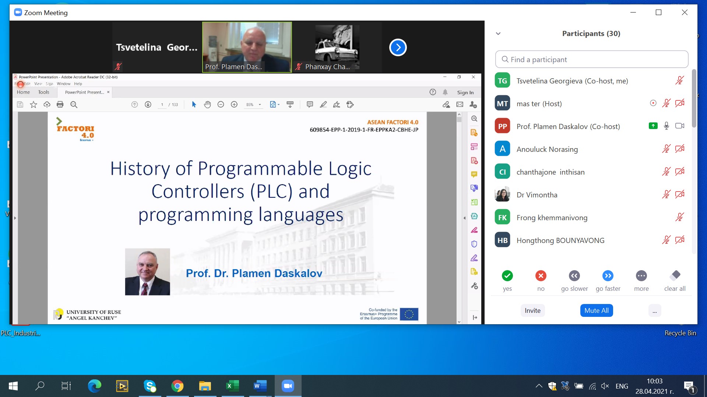707x397 pixels.
Task: Open the 'more' reactions options
Action: click(641, 276)
